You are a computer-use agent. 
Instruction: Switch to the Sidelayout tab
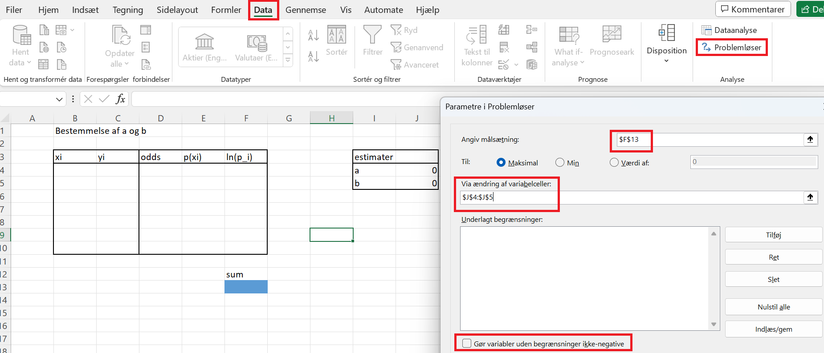pyautogui.click(x=177, y=10)
